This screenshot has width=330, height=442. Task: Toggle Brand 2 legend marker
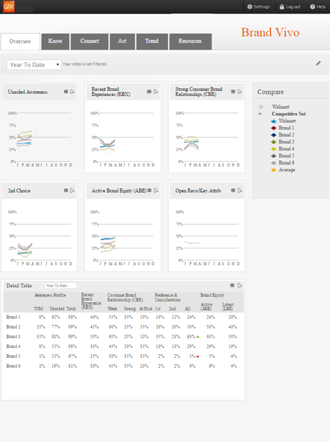click(x=274, y=135)
